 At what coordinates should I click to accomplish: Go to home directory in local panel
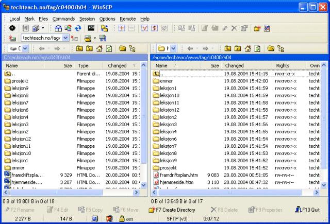click(x=99, y=48)
